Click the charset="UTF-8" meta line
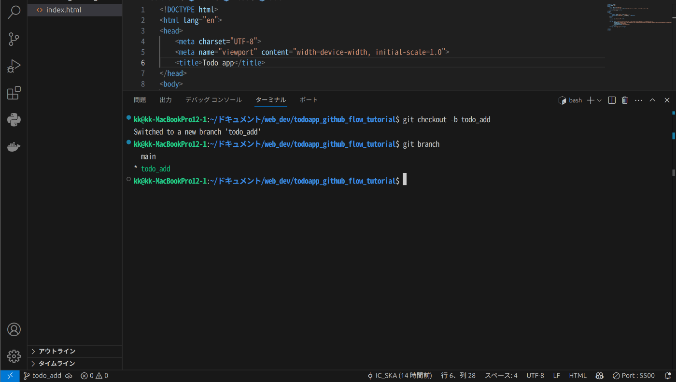 (x=218, y=42)
